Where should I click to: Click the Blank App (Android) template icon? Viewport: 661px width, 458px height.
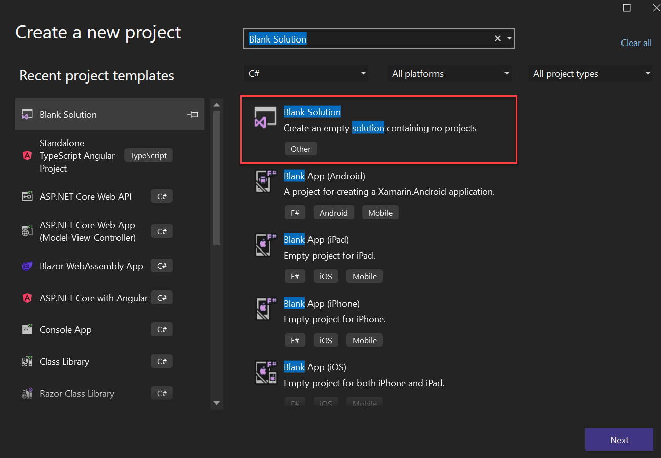tap(265, 181)
